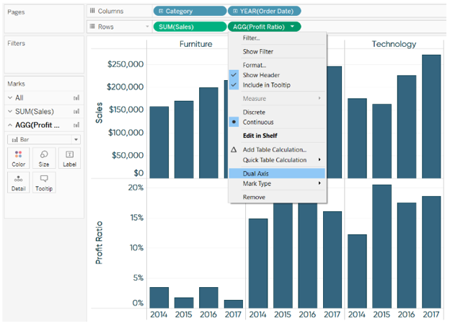Click the Pages shelf
Image resolution: width=450 pixels, height=326 pixels.
coord(44,19)
